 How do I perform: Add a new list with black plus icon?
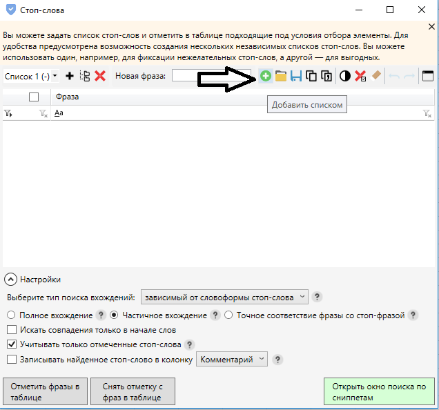point(70,76)
